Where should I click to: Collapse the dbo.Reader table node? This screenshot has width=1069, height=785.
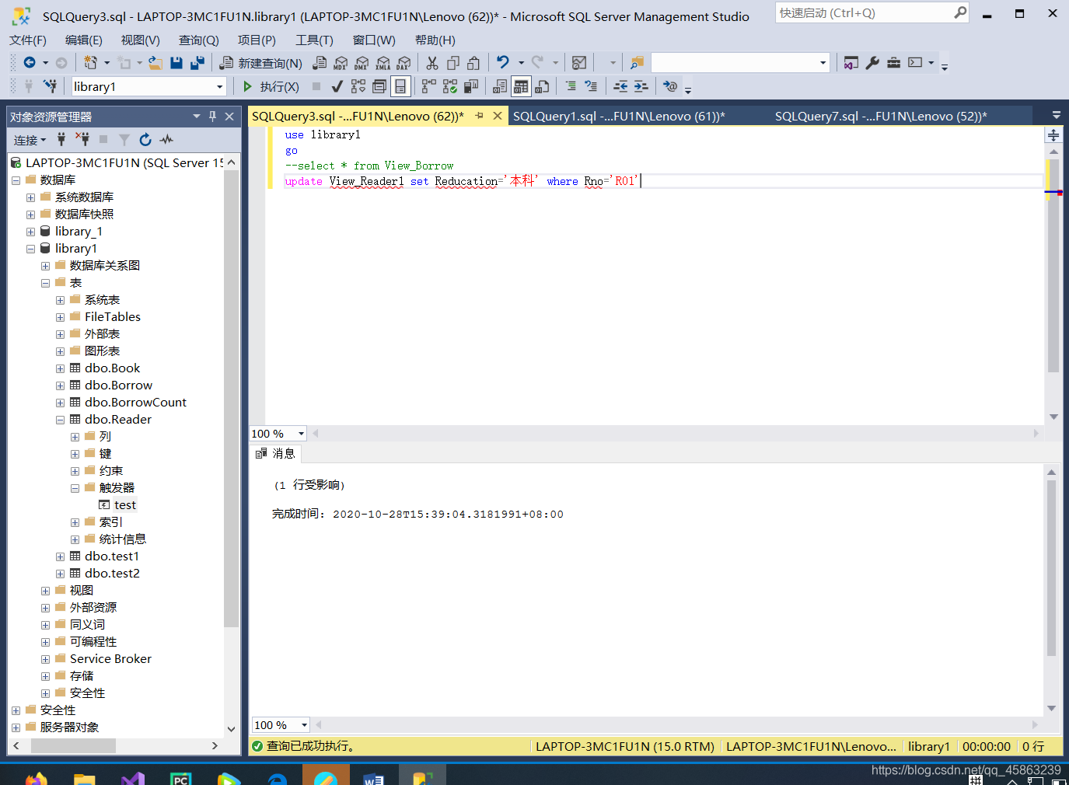[60, 420]
